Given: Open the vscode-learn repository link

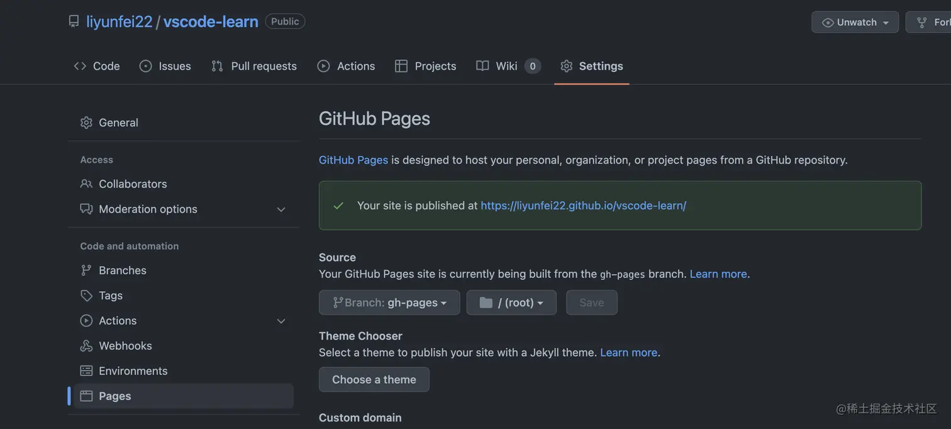Looking at the screenshot, I should pos(211,21).
